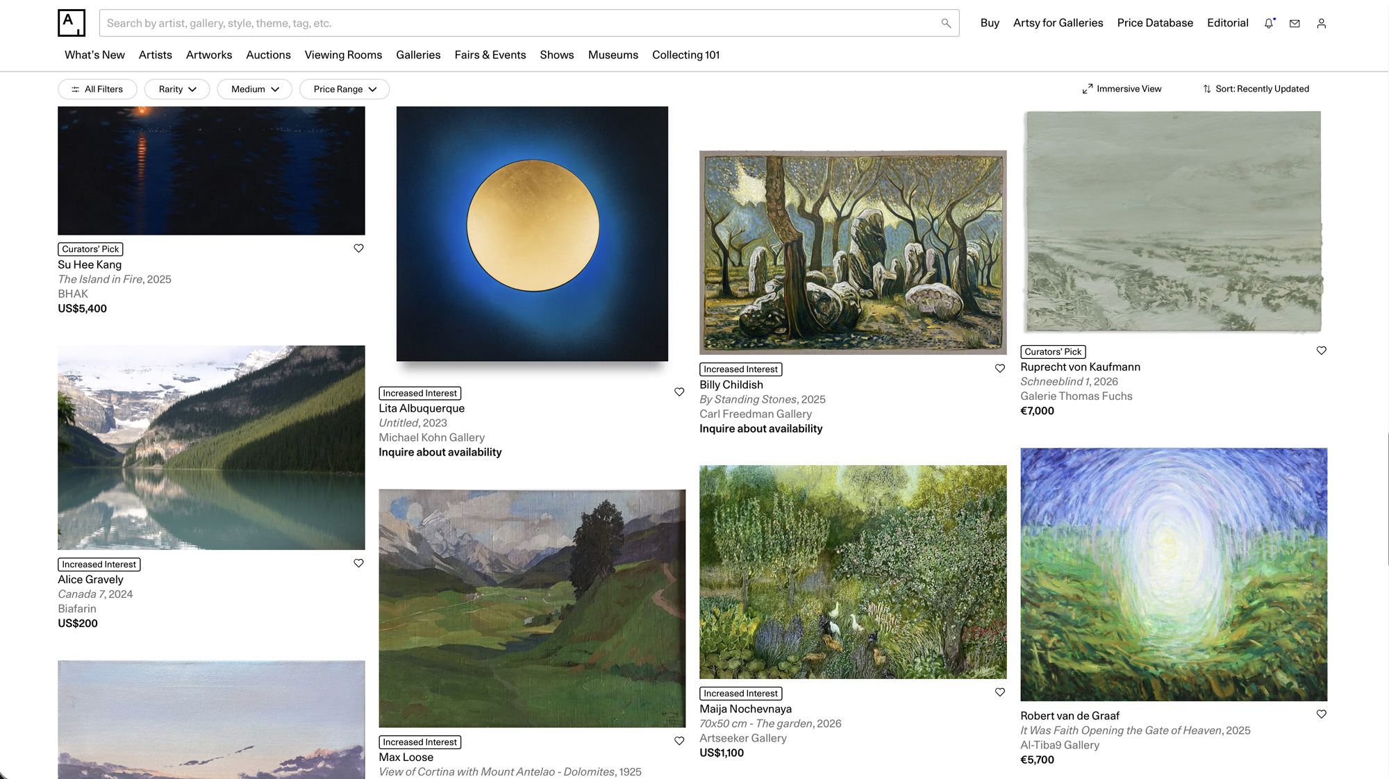Save Billy Childish artwork with heart

1000,368
